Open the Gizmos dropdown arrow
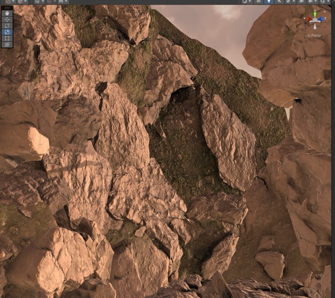This screenshot has width=335, height=298. pos(328,1)
